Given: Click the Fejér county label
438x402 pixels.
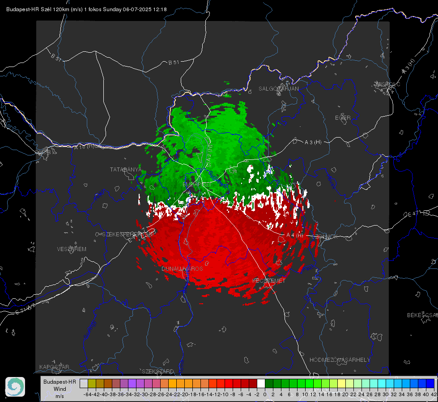Looking at the screenshot, I should point(100,195).
